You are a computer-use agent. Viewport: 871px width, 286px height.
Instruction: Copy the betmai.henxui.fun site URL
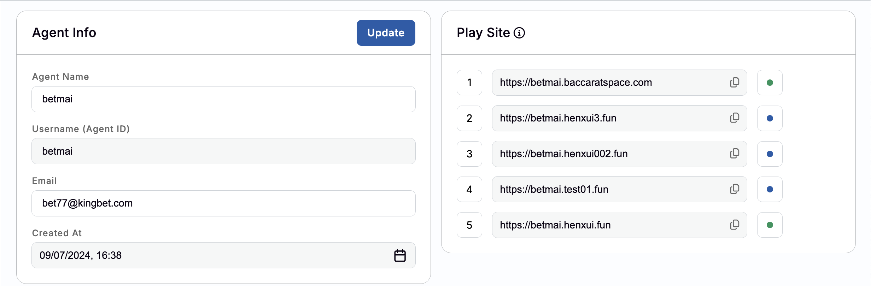point(735,225)
